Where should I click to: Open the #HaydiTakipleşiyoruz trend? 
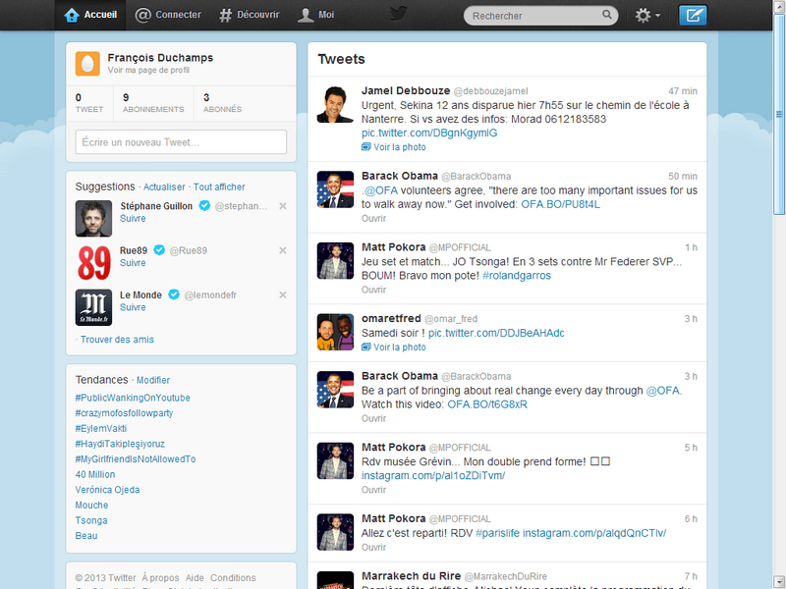tap(120, 444)
